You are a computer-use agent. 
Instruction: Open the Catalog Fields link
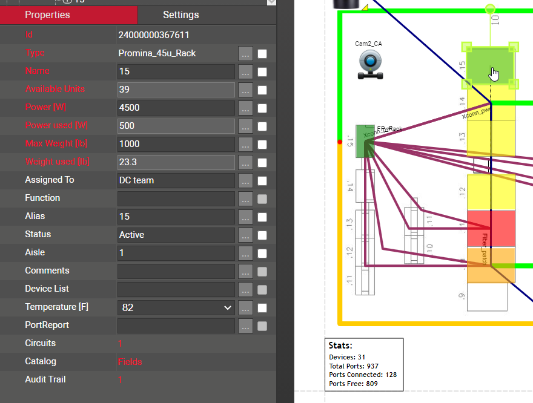(x=130, y=362)
